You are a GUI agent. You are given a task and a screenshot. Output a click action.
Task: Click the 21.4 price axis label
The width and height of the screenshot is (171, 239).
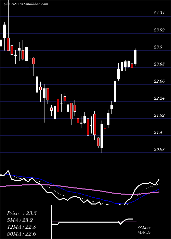(158, 132)
